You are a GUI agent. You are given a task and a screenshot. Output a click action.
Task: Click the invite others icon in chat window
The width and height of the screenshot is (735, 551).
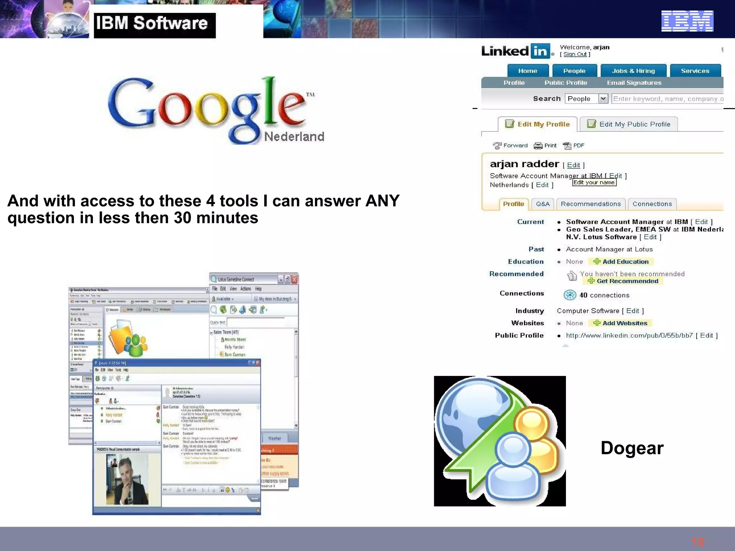tap(97, 378)
